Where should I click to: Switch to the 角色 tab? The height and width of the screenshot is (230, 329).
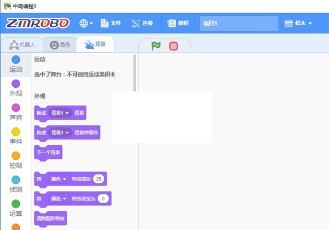[60, 45]
